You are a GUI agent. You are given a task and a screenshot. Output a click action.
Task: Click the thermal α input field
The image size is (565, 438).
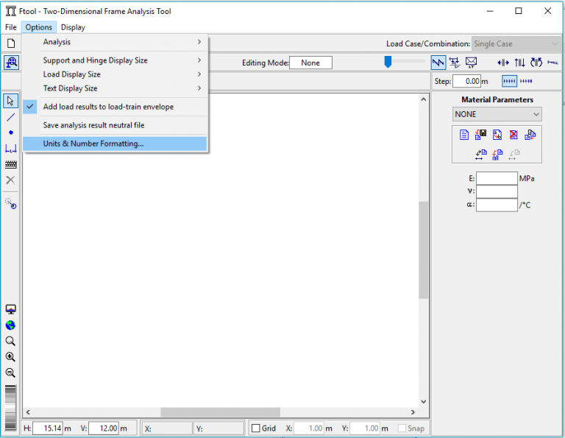click(497, 205)
